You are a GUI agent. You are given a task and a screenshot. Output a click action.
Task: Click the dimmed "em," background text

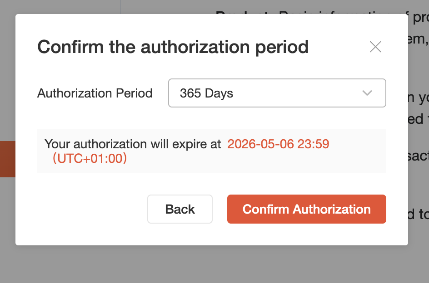418,39
